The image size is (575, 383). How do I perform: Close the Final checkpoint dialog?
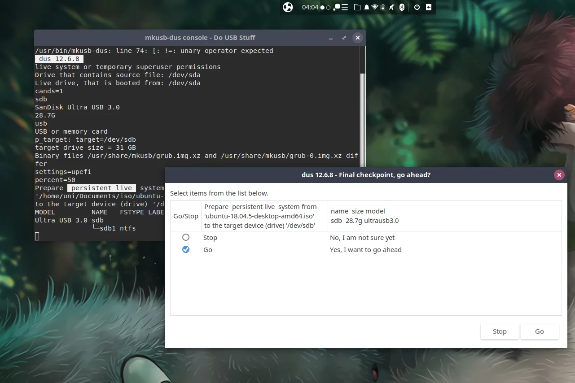point(559,175)
